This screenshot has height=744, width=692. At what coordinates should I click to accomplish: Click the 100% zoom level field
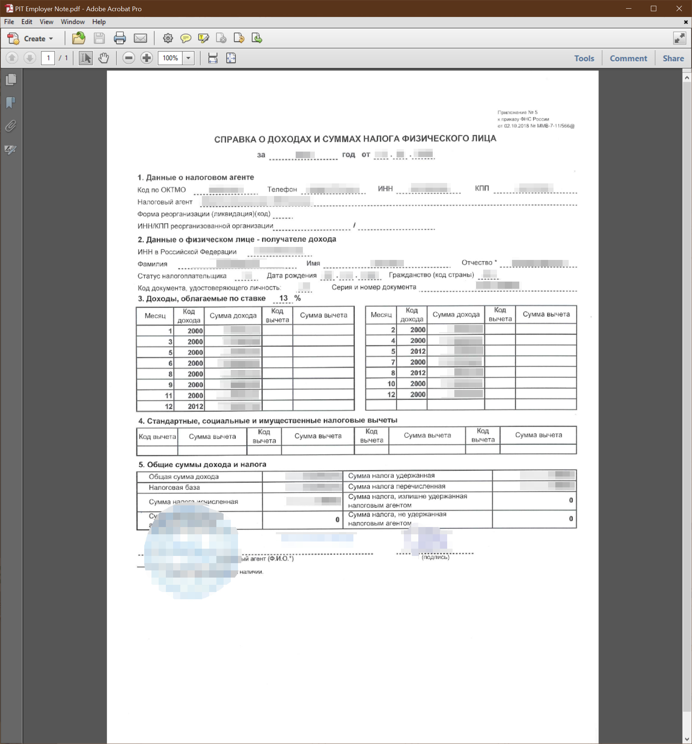[170, 58]
